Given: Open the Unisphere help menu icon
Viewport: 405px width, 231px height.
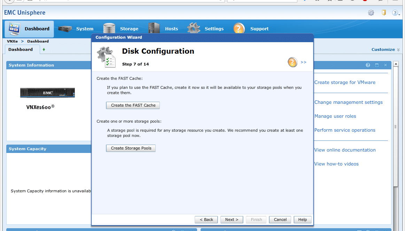Looking at the screenshot, I should [x=396, y=13].
